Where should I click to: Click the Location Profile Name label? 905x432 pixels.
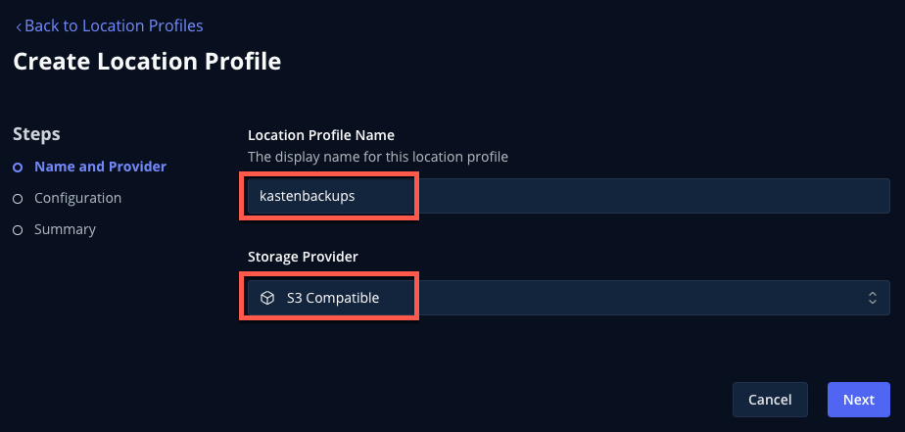click(x=321, y=135)
